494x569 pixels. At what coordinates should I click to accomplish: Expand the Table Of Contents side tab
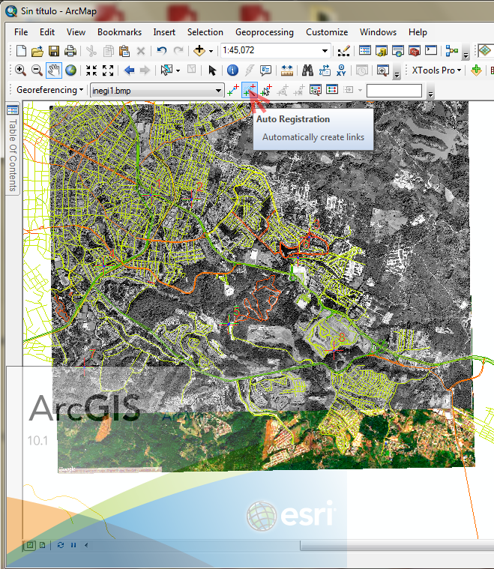click(x=12, y=148)
